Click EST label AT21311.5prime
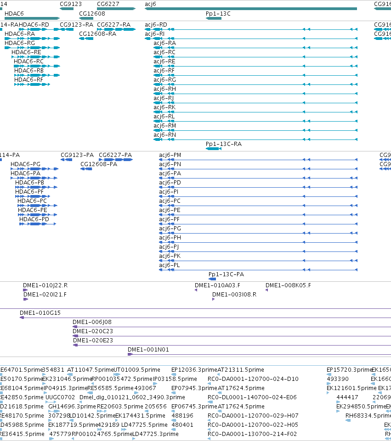The height and width of the screenshot is (441, 391). coord(241,369)
